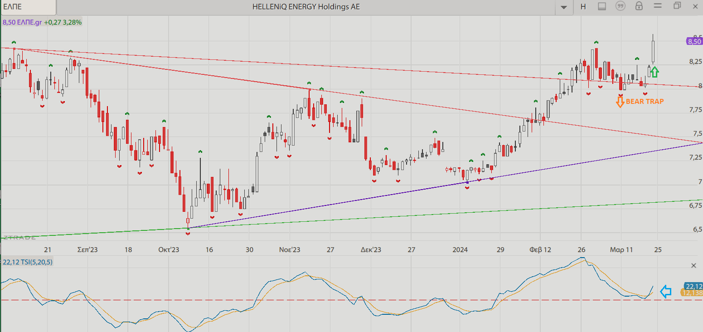Click the Δεκ'23 date axis label

(371, 250)
